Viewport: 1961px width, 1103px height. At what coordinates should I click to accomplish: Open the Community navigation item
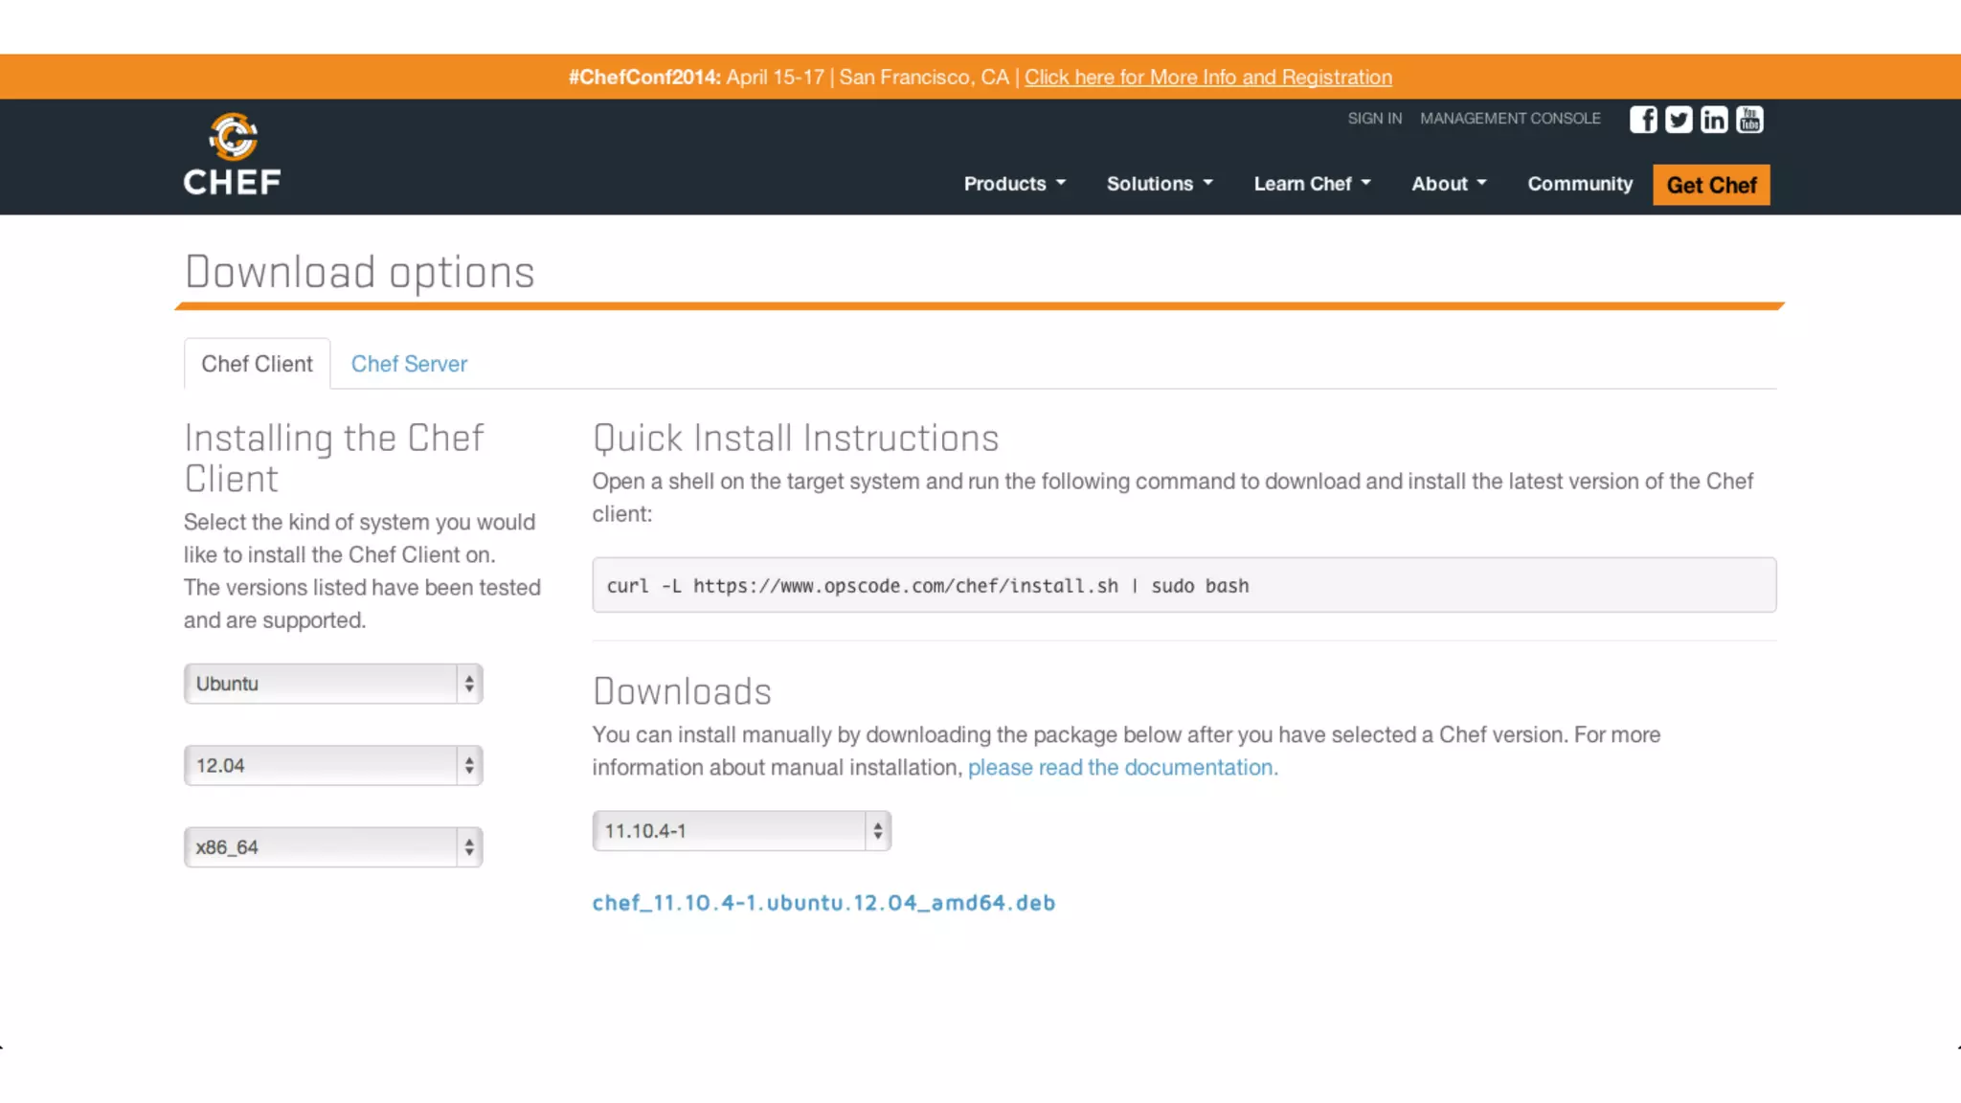pyautogui.click(x=1580, y=184)
